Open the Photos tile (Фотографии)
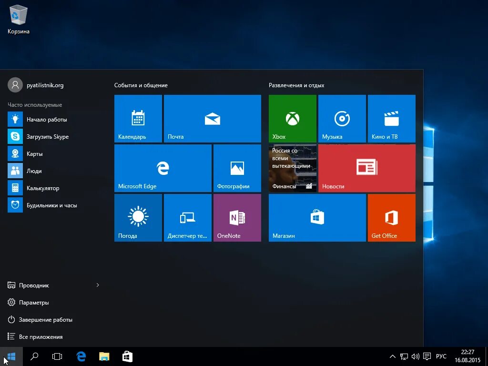The height and width of the screenshot is (366, 488). 237,168
